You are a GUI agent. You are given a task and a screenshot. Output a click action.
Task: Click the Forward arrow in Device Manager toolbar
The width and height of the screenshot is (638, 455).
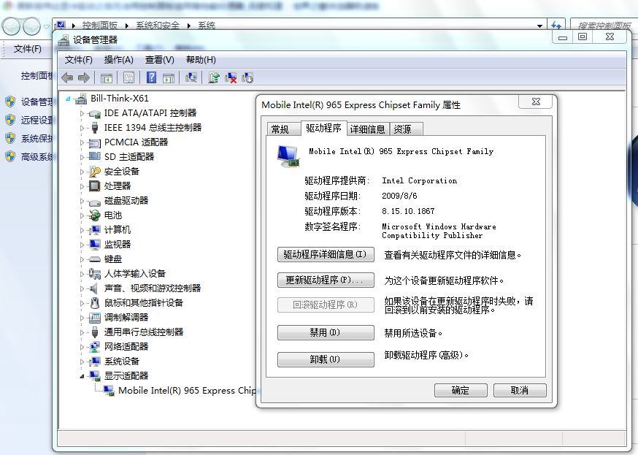[x=83, y=77]
